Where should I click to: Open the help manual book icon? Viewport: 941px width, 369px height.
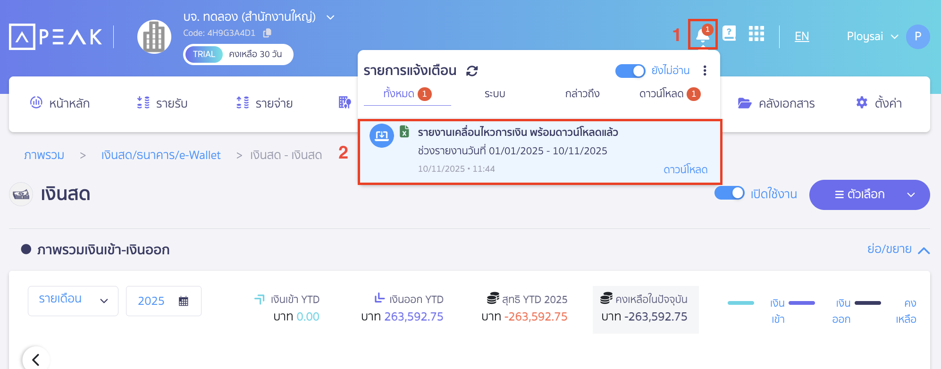[x=729, y=34]
